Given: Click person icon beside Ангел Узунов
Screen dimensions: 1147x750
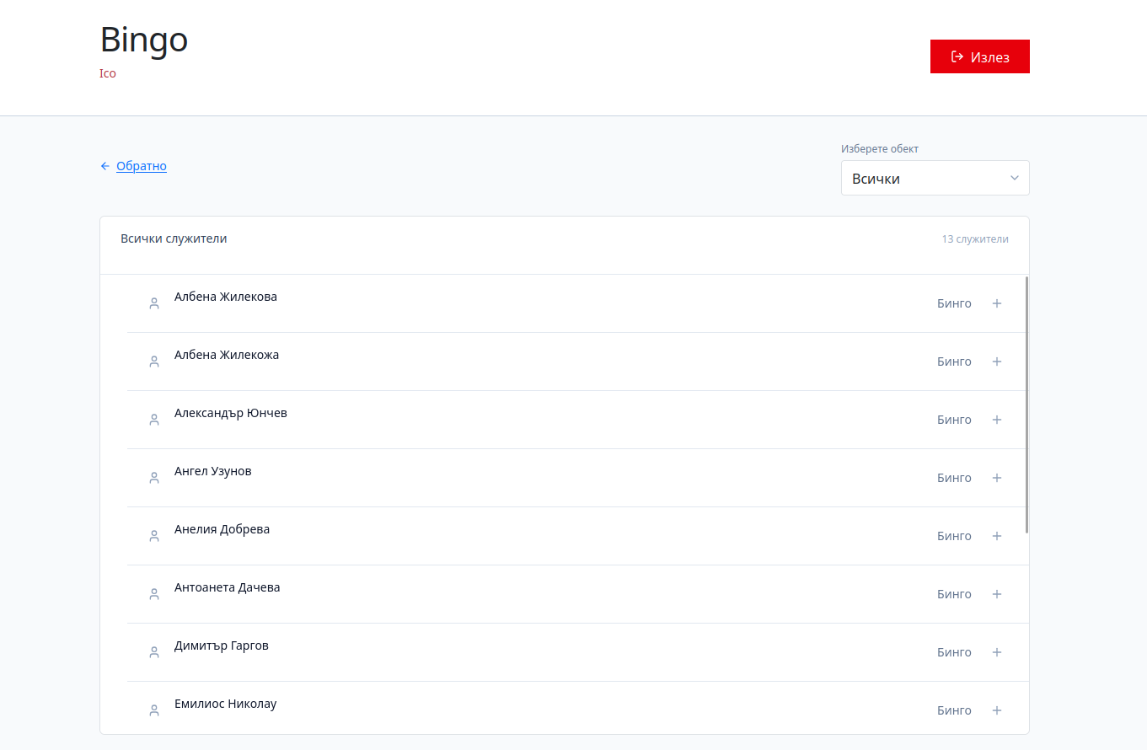Looking at the screenshot, I should [154, 478].
